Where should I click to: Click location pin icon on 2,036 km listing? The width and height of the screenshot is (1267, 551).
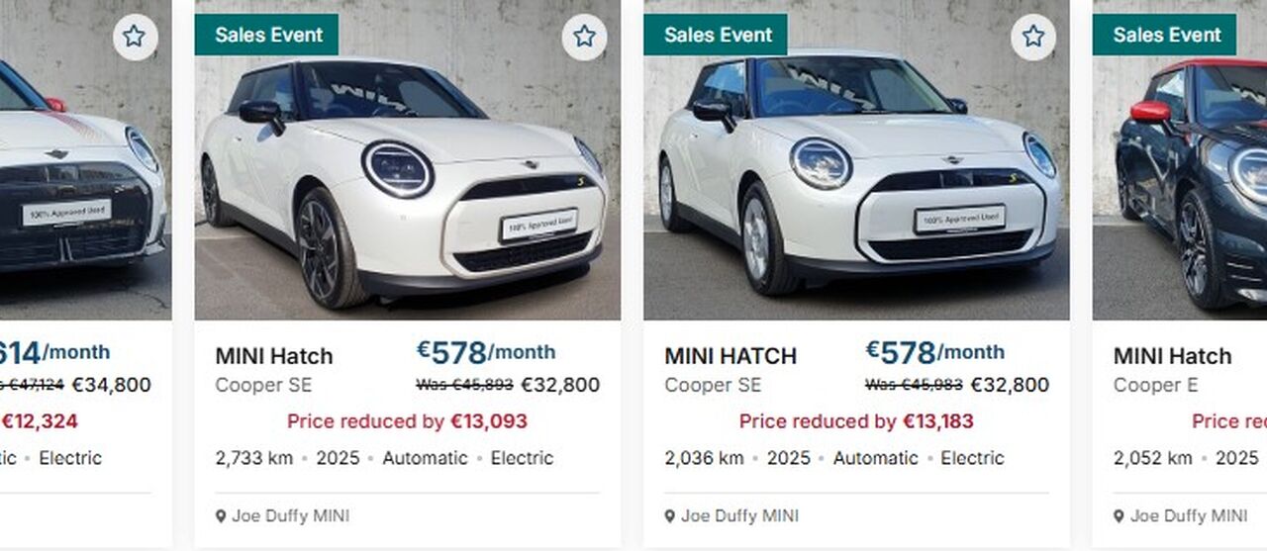click(x=670, y=516)
